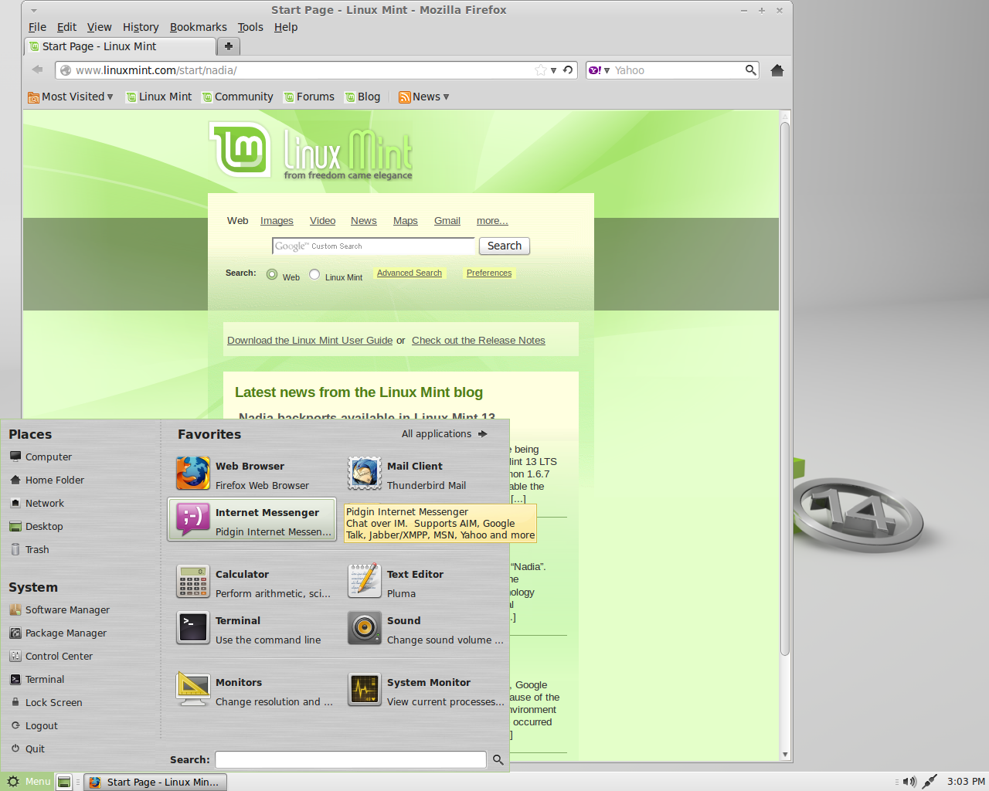Open the History menu
Image resolution: width=989 pixels, height=791 pixels.
click(x=141, y=27)
